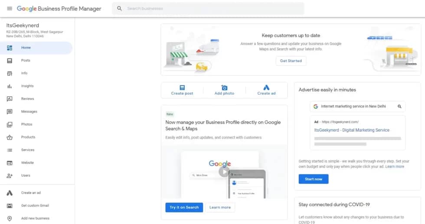Click the Keep customers up to date heading

tap(291, 36)
